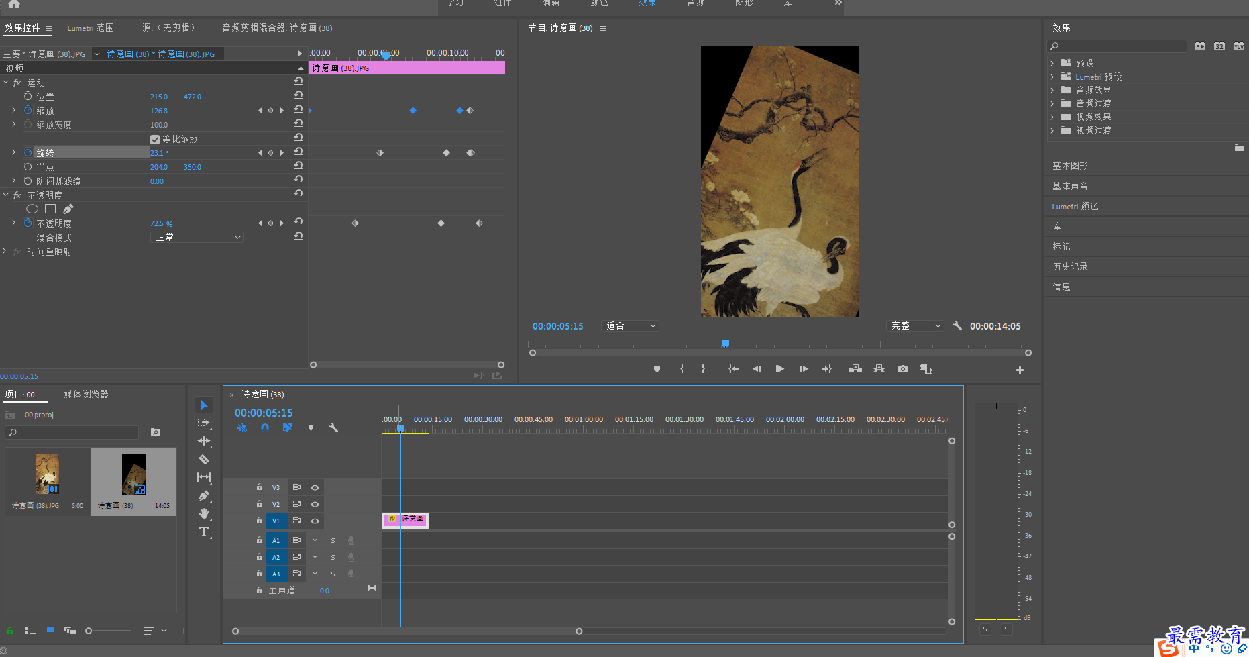Expand the Video Transitions folder
The width and height of the screenshot is (1249, 657).
[1052, 130]
